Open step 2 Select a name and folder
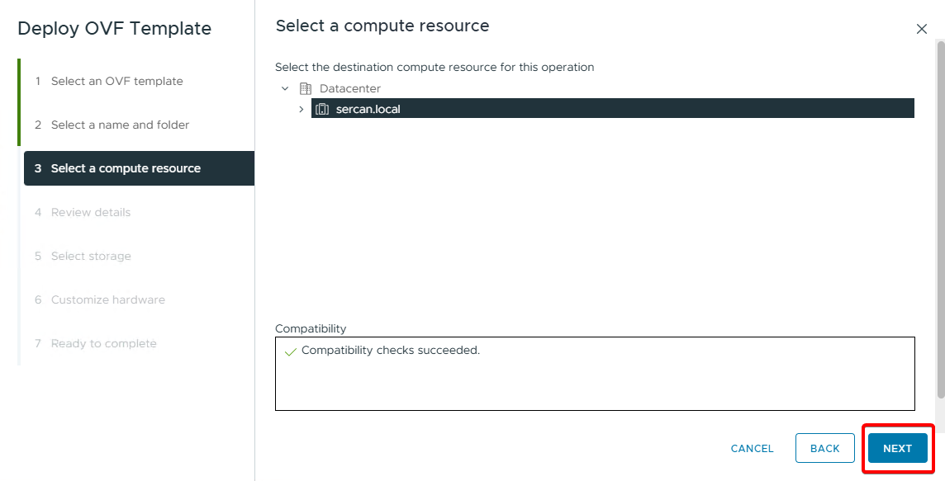The width and height of the screenshot is (945, 481). click(x=120, y=125)
